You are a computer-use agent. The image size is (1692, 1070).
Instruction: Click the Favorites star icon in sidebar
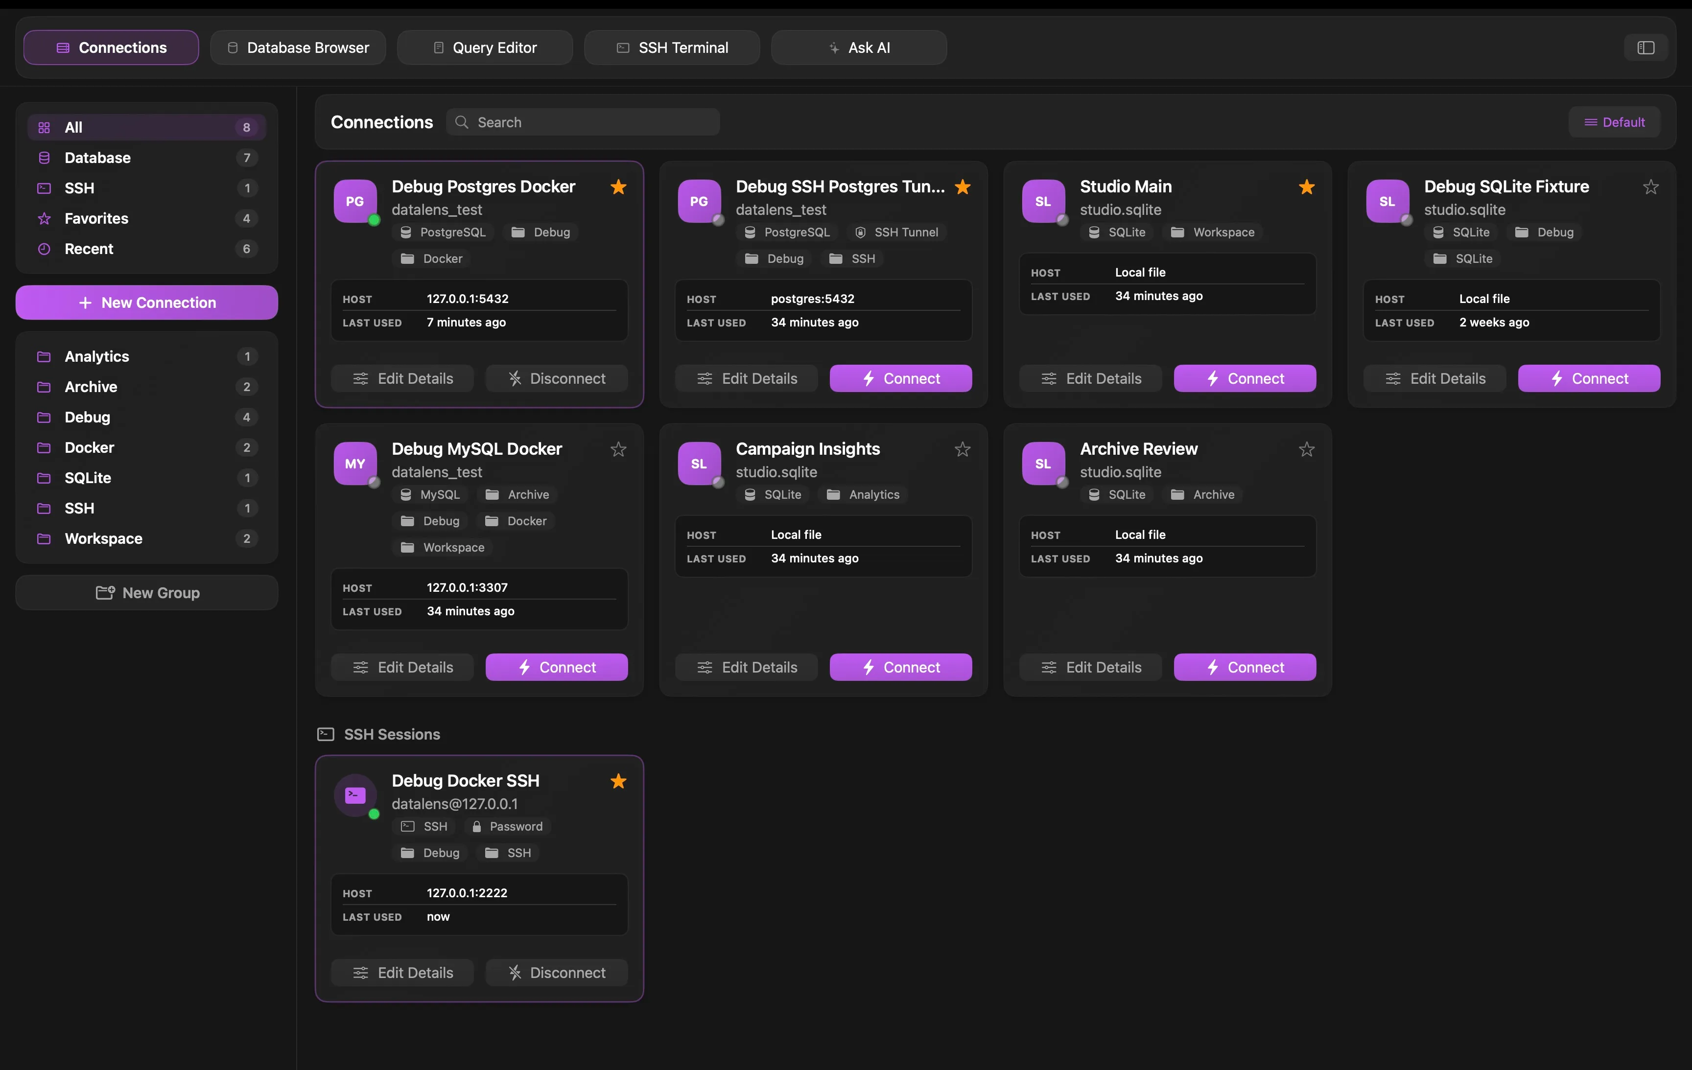(x=44, y=218)
